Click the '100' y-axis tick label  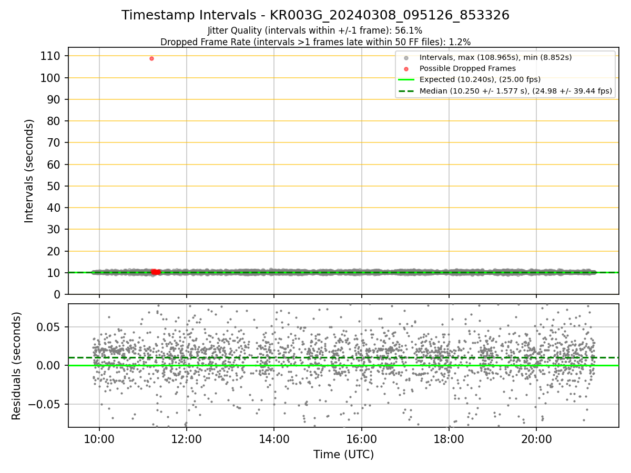pyautogui.click(x=50, y=78)
